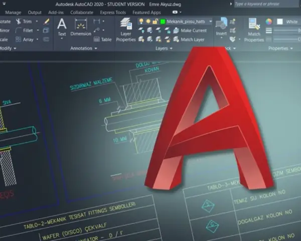Open the ribbon minimize options arrow
The height and width of the screenshot is (241, 301).
[181, 12]
